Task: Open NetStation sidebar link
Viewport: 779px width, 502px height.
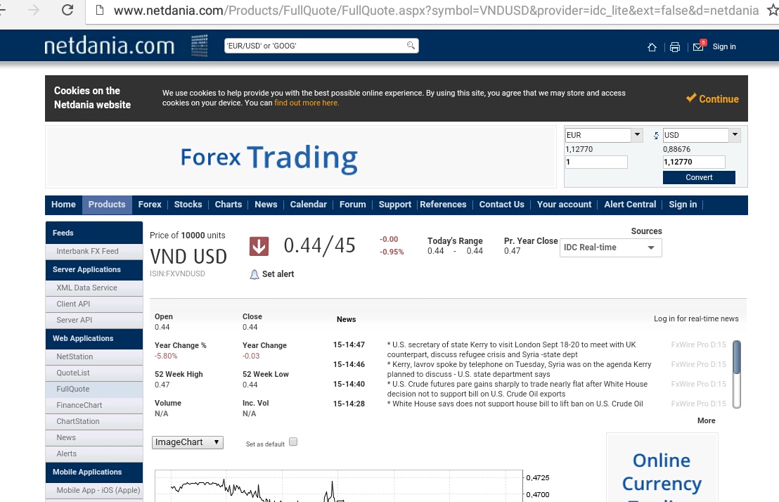Action: [x=94, y=356]
